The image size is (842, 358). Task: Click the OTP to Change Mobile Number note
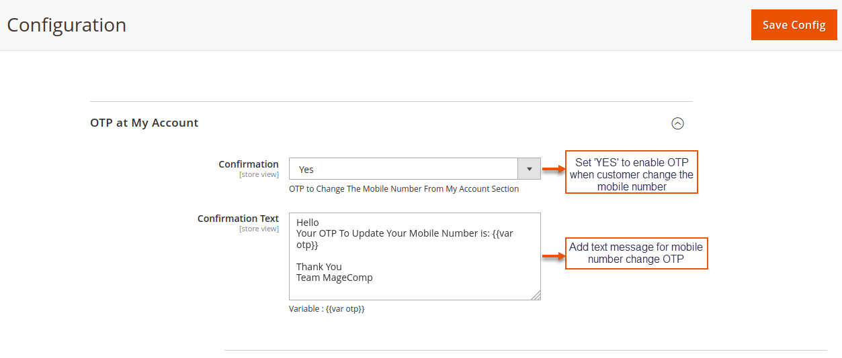click(x=404, y=189)
